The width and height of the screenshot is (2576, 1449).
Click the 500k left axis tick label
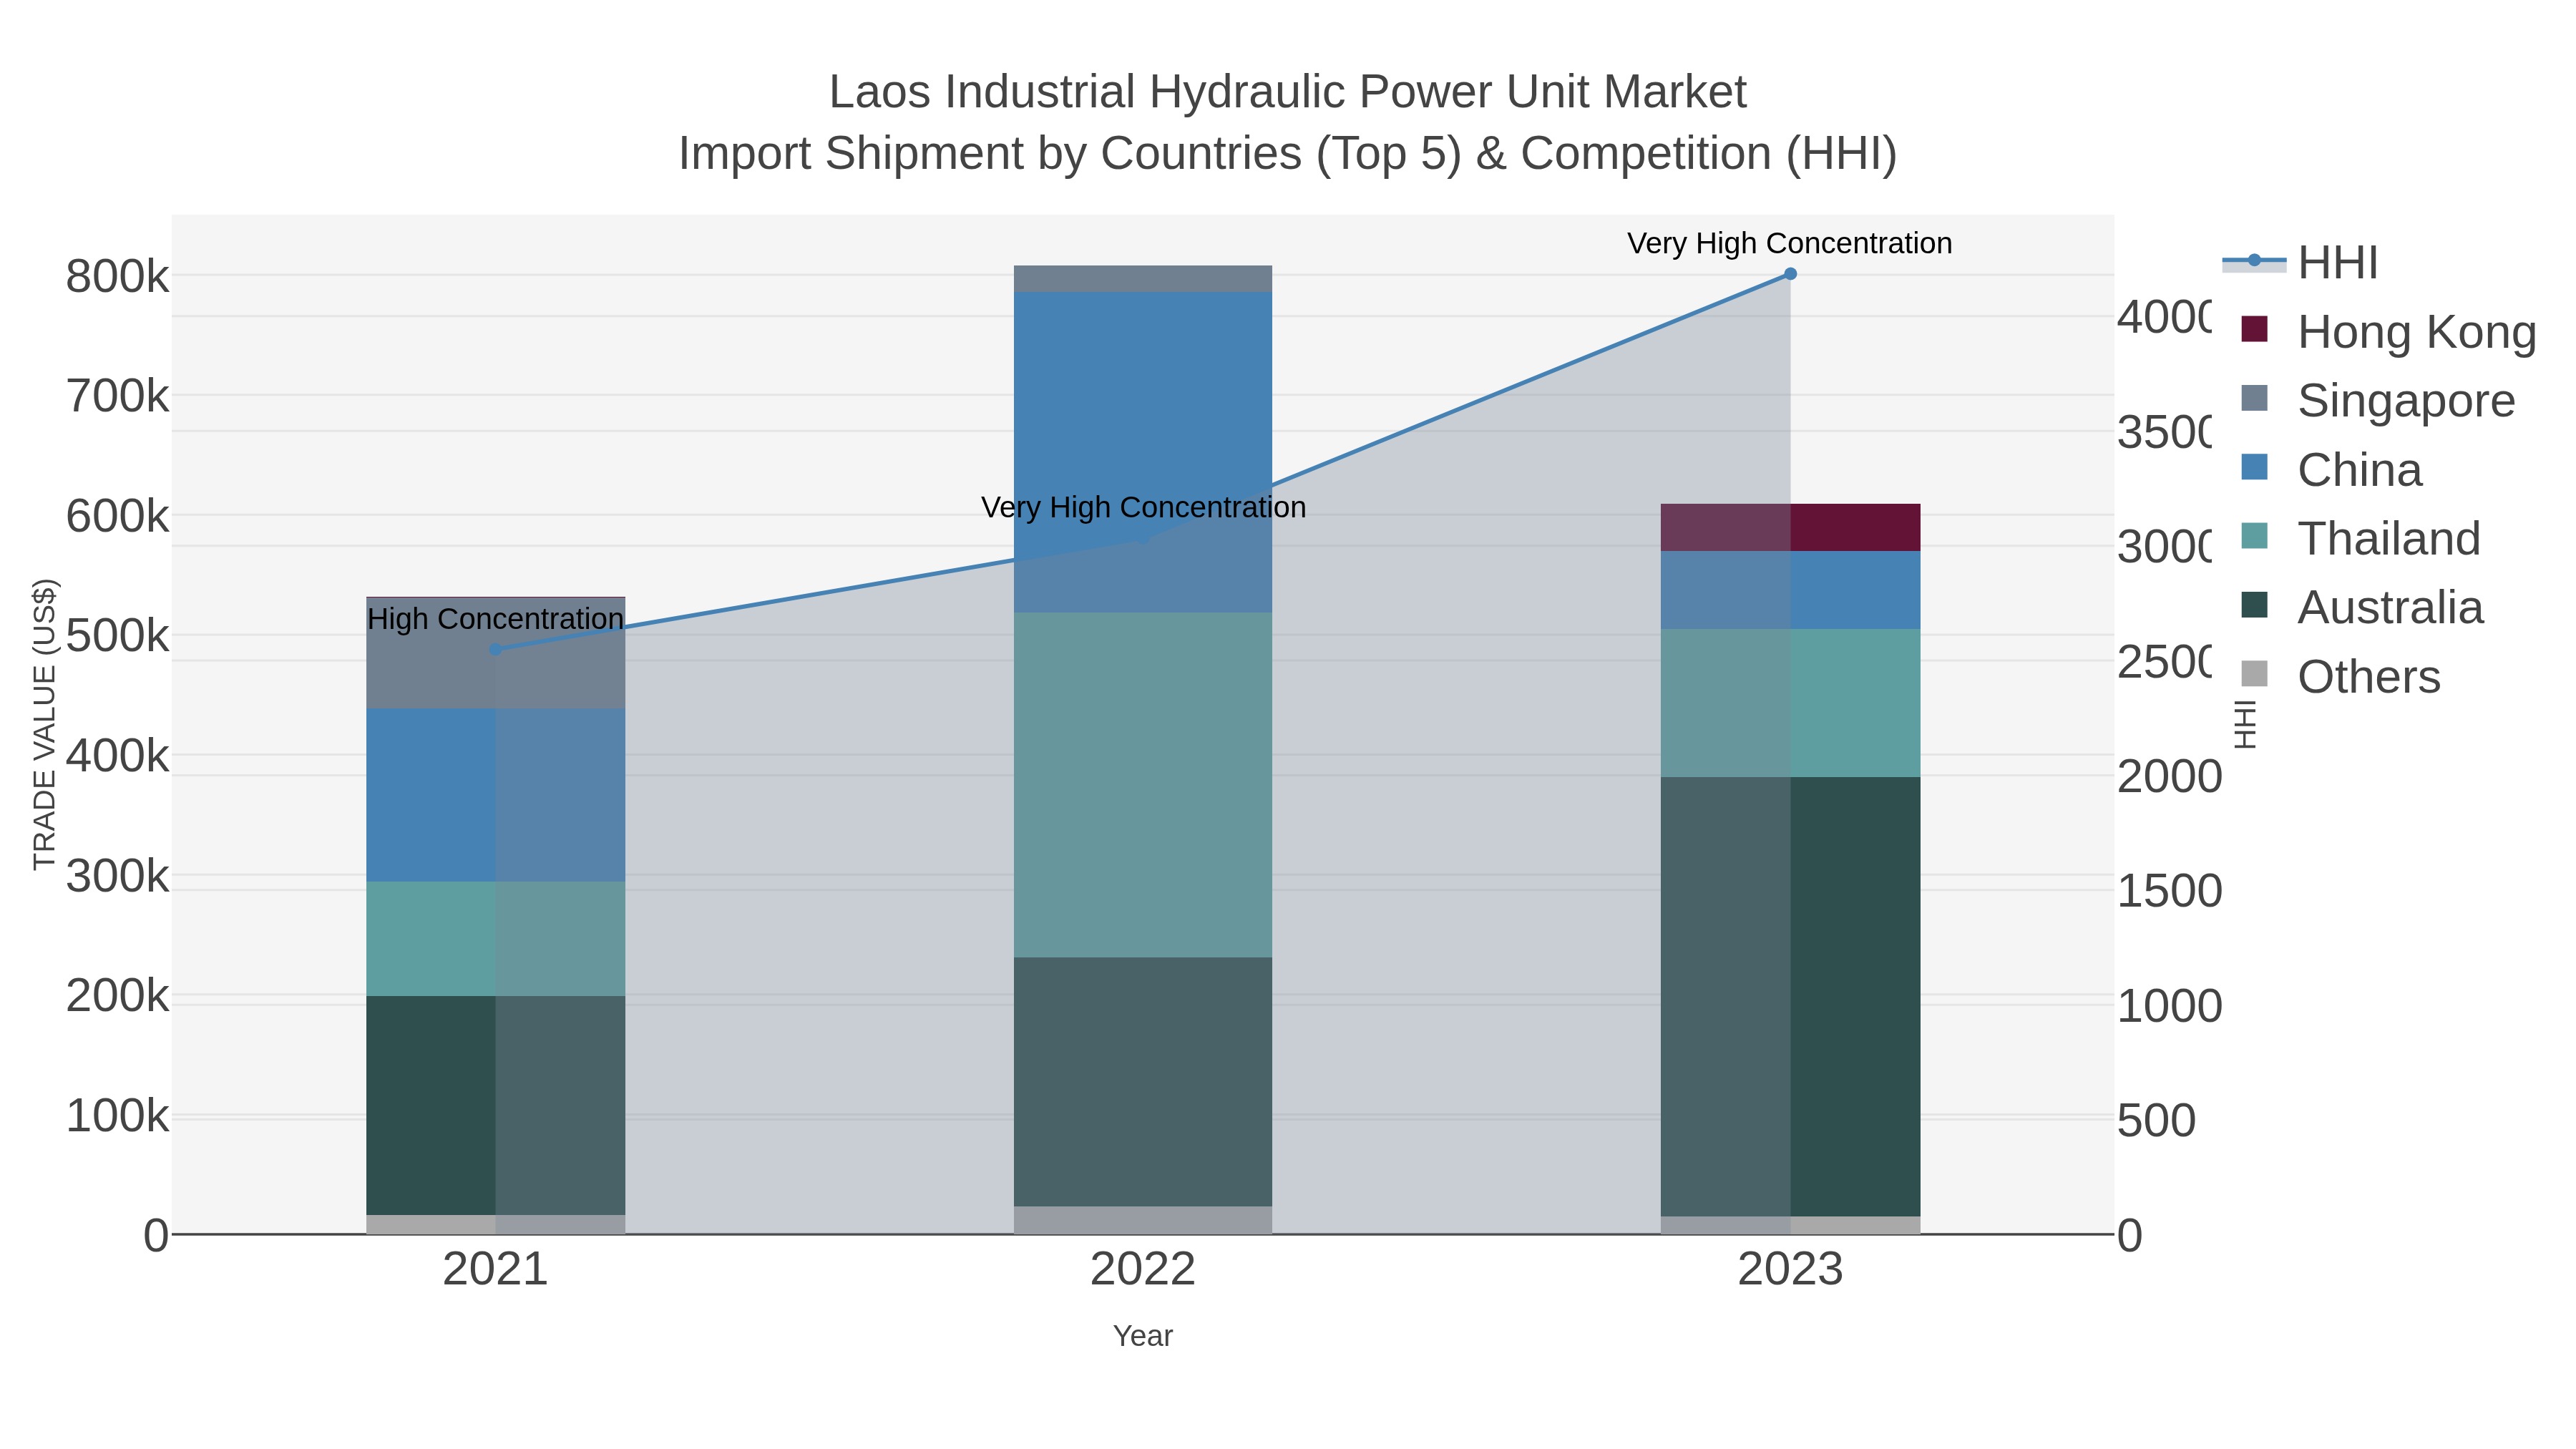click(x=118, y=636)
